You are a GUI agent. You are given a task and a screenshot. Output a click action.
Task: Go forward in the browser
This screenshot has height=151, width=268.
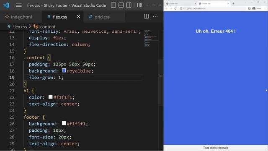[171, 8]
